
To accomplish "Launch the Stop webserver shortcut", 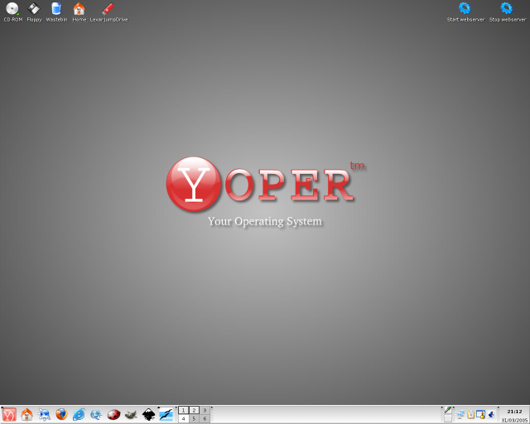I will (508, 12).
